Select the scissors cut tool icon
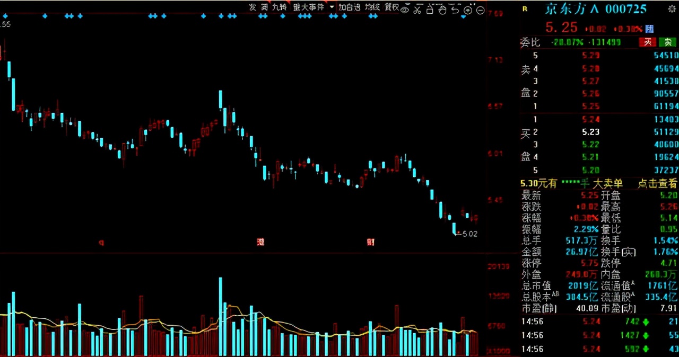 (417, 9)
